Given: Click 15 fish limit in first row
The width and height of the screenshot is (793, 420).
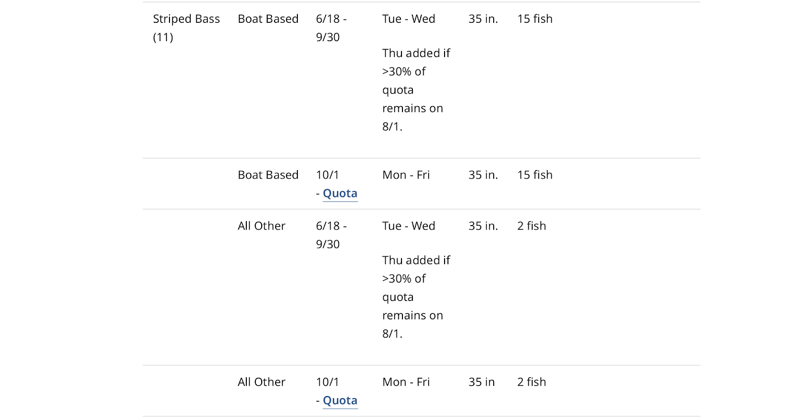Looking at the screenshot, I should (x=535, y=19).
